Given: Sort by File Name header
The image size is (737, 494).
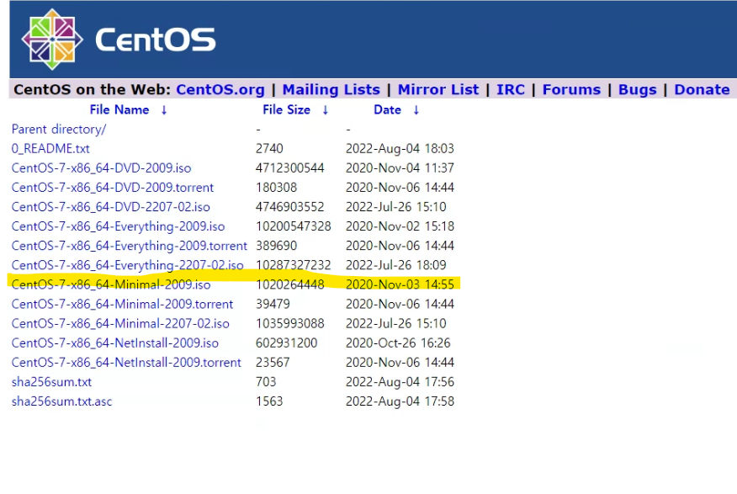Looking at the screenshot, I should [119, 110].
